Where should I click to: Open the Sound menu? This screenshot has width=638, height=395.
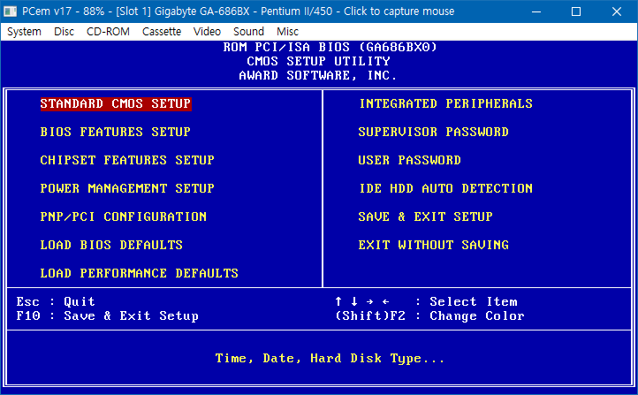[x=248, y=32]
